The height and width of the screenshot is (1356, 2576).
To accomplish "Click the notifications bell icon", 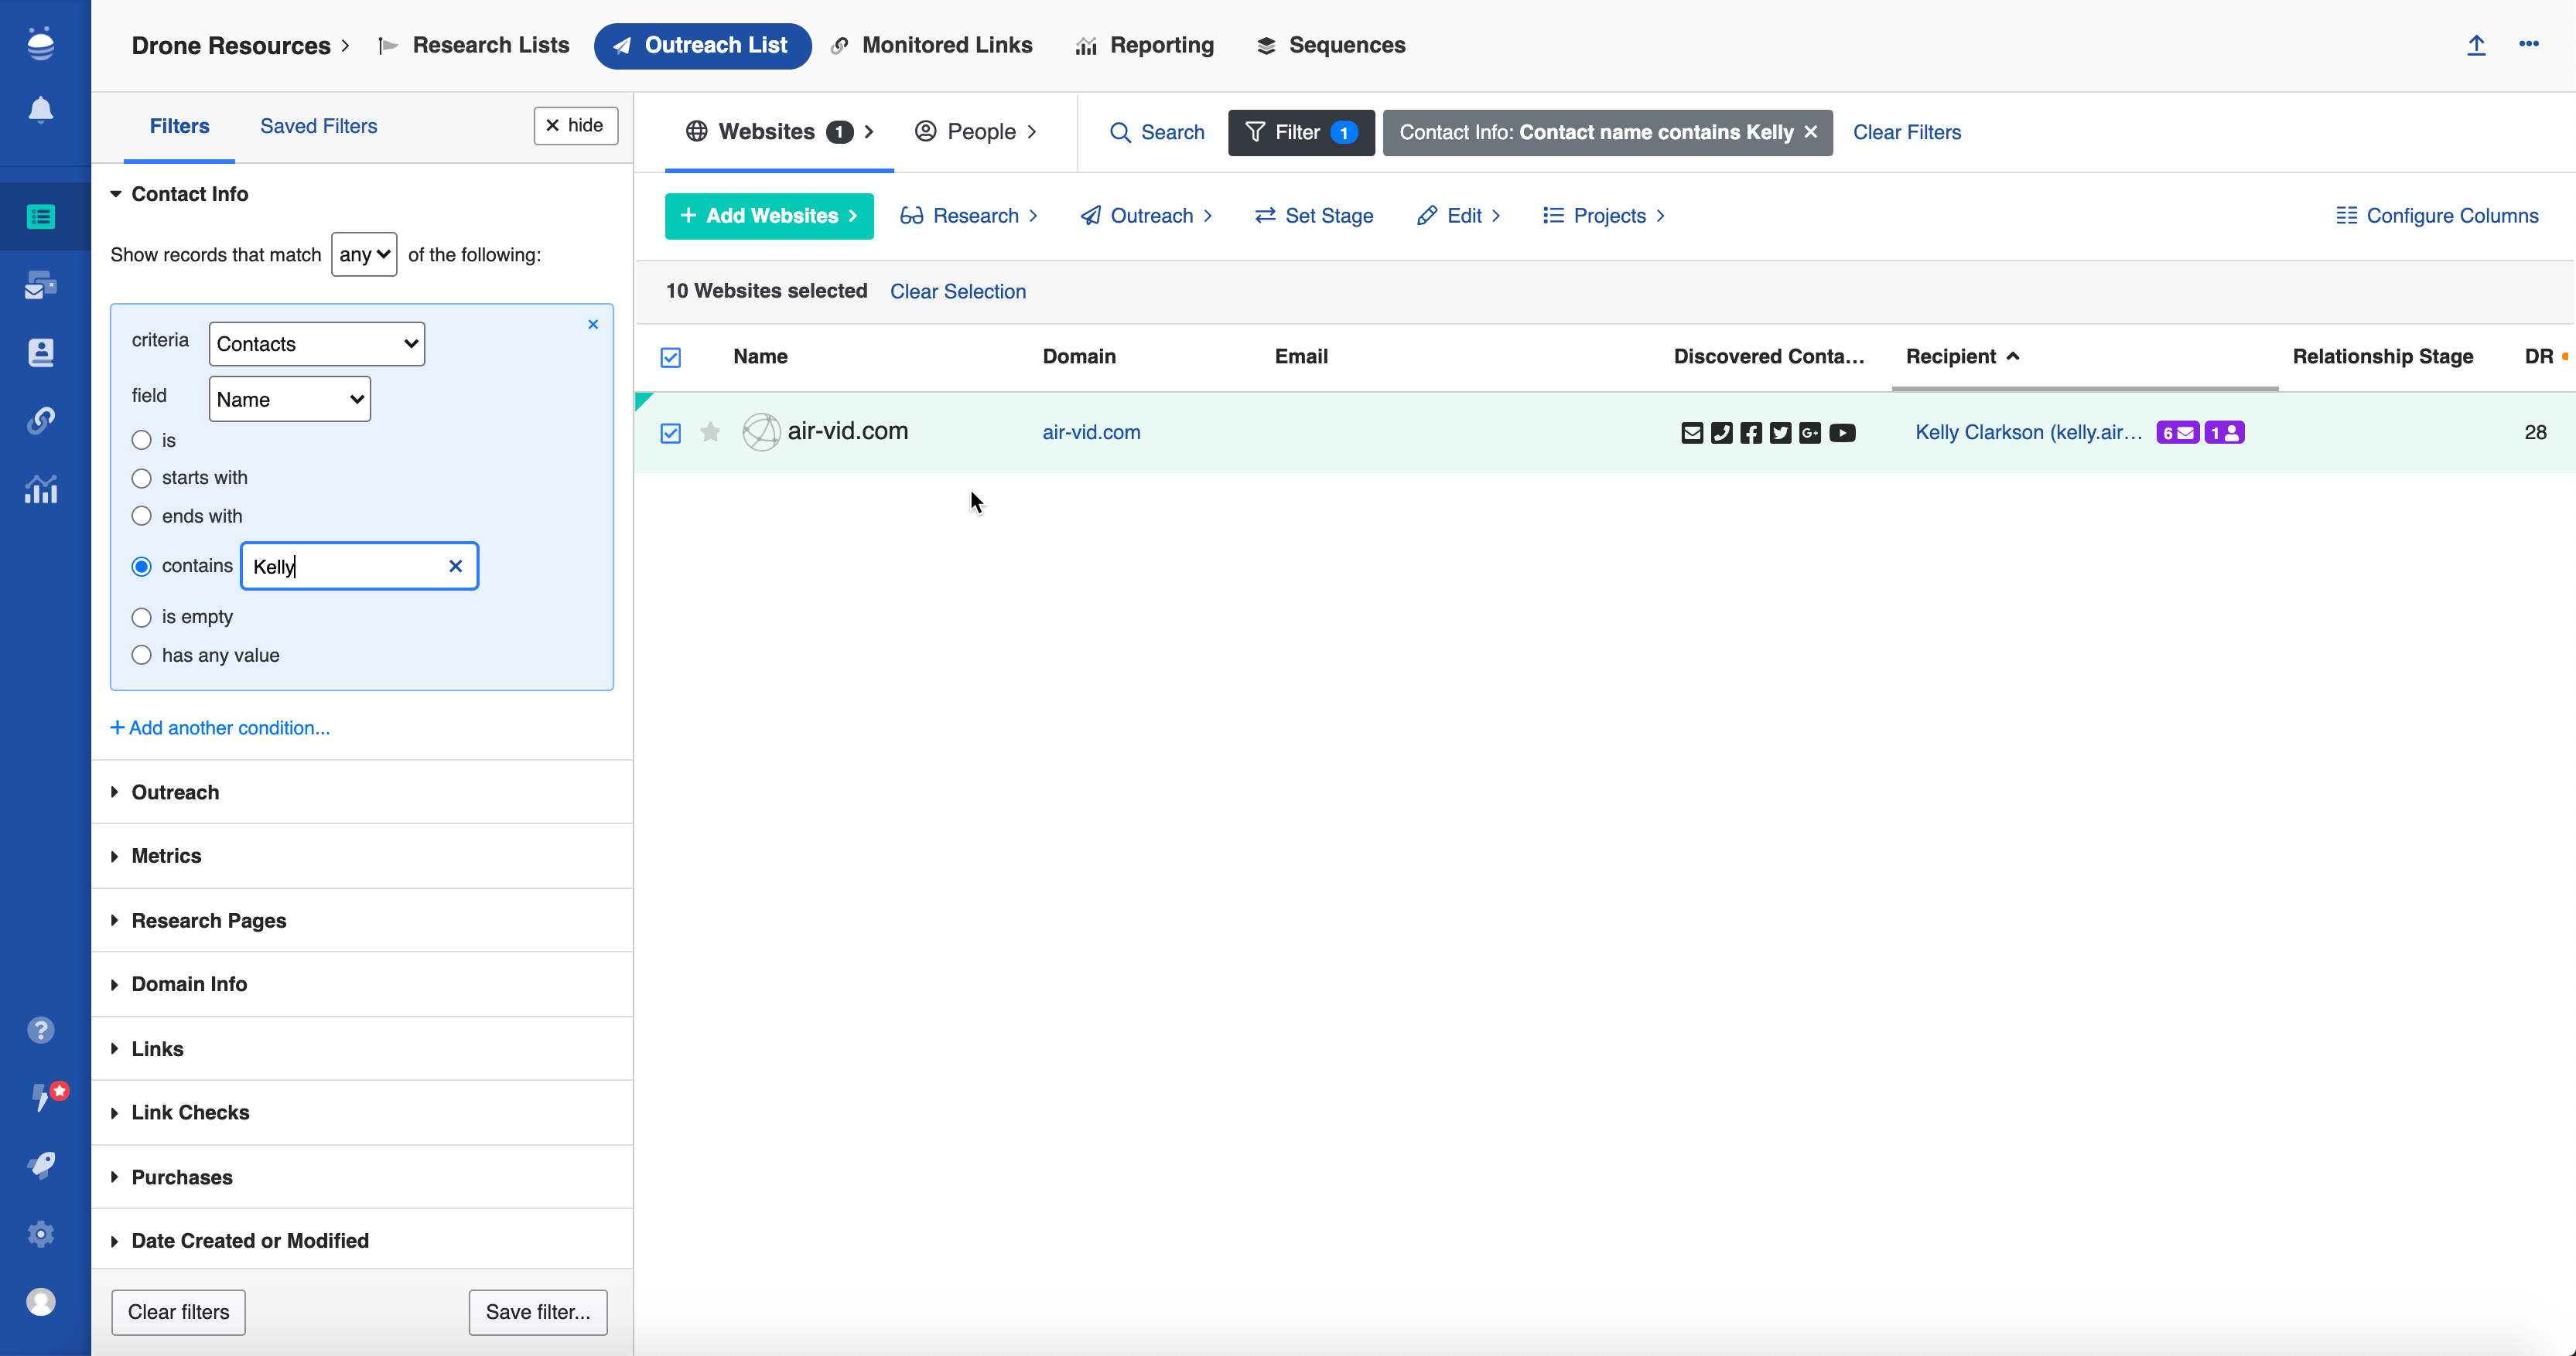I will [x=40, y=109].
